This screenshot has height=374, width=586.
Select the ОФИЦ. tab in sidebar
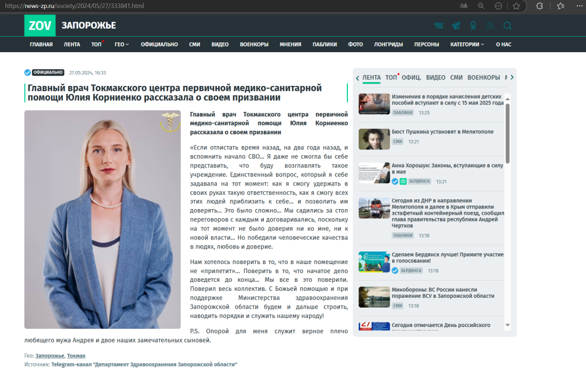pos(411,77)
